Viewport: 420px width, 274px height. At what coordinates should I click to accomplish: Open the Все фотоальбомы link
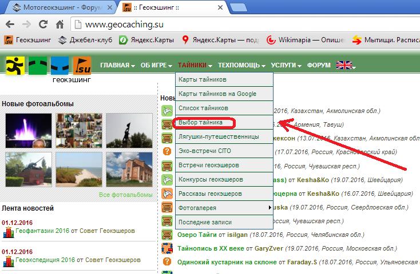click(126, 195)
